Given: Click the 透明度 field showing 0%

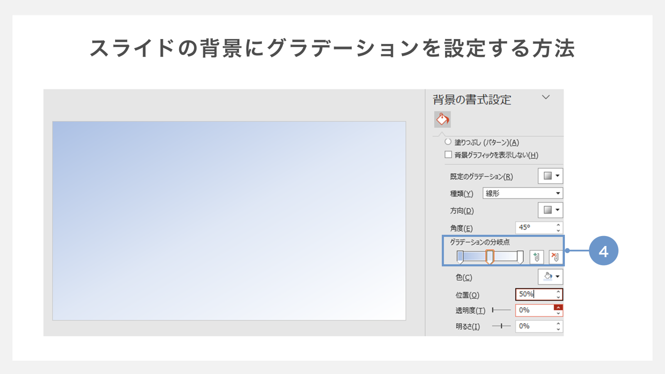Looking at the screenshot, I should coord(535,310).
